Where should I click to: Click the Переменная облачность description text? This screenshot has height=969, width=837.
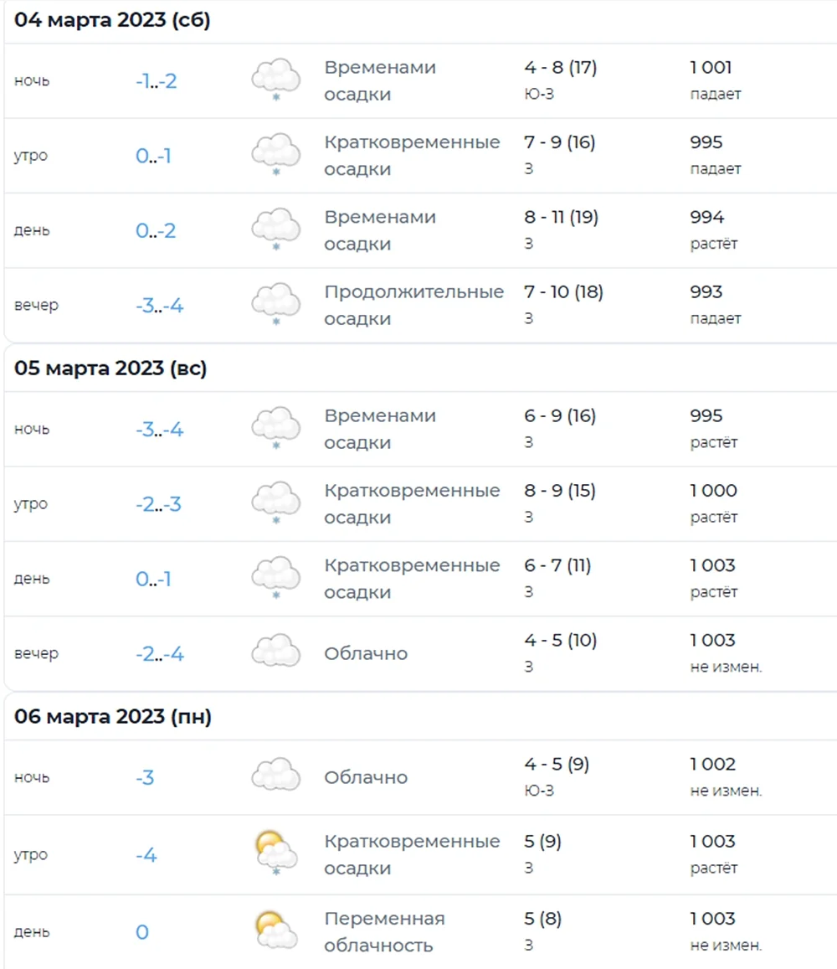tap(384, 932)
